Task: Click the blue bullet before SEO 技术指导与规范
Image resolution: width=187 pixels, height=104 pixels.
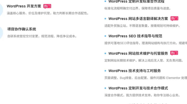Action: tap(105, 36)
